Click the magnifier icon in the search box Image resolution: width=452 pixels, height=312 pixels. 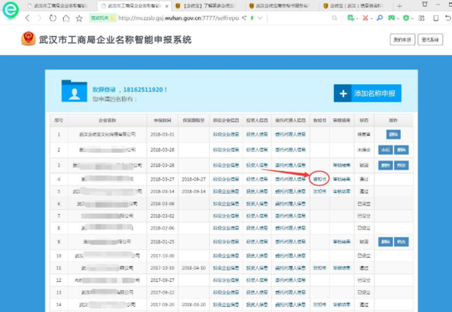tap(334, 18)
